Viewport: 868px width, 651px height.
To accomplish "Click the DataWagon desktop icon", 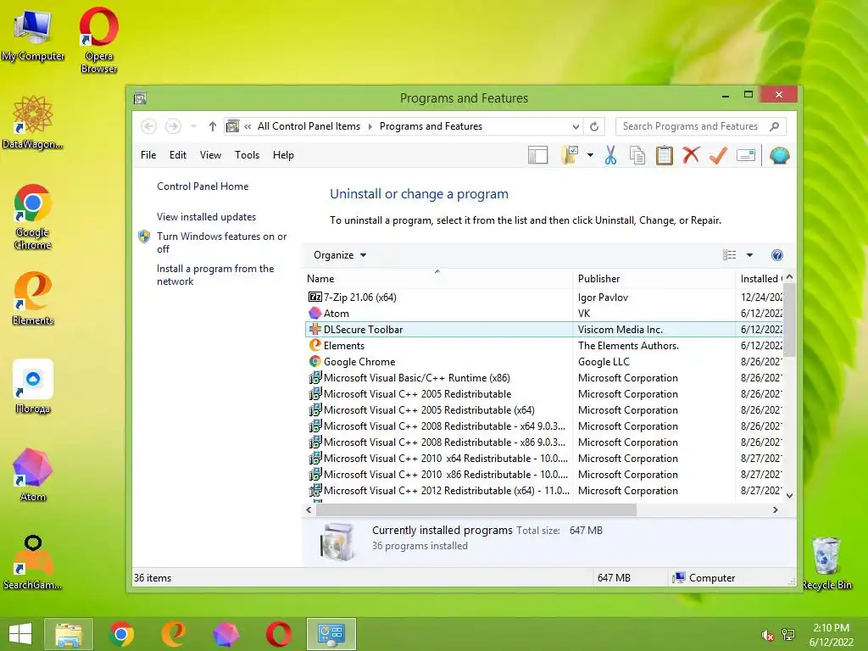I will pyautogui.click(x=33, y=122).
